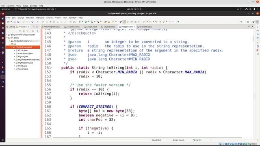Switch to the ArrayList.class editor tab
Image resolution: width=260 pixels, height=146 pixels.
coord(71,27)
